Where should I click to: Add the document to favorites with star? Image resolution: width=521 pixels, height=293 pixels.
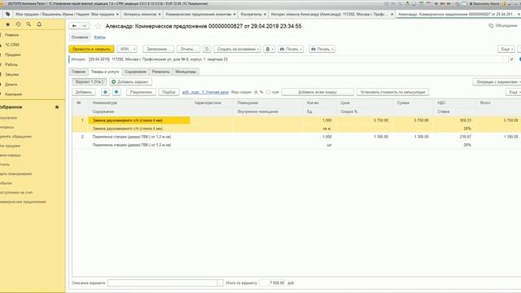[98, 26]
